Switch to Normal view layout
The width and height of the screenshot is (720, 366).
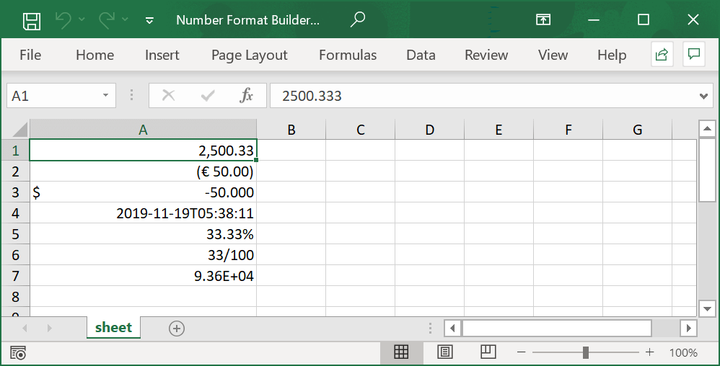[x=401, y=352]
